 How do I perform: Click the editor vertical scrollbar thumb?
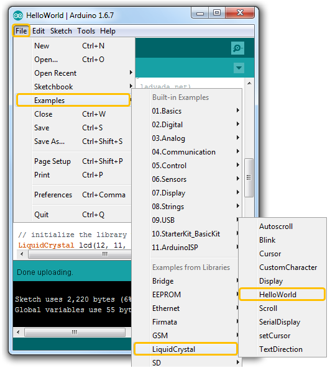[x=249, y=177]
